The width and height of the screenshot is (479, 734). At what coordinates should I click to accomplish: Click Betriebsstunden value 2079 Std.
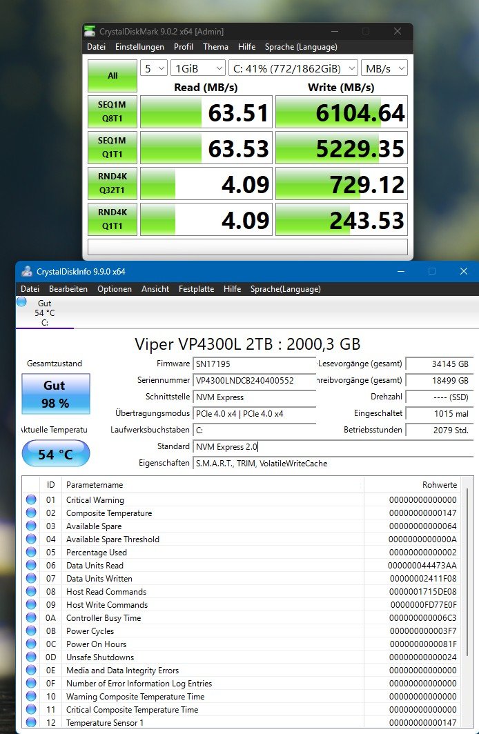coord(439,430)
